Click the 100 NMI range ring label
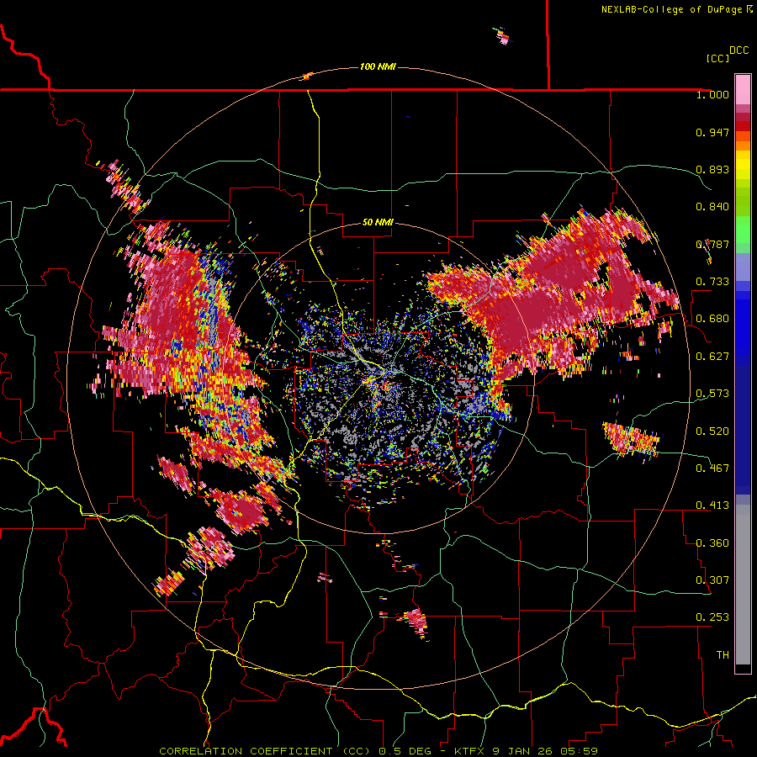This screenshot has height=757, width=757. [x=378, y=66]
